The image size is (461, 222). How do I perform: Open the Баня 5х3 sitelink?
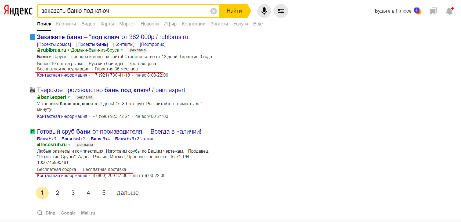[x=46, y=139]
